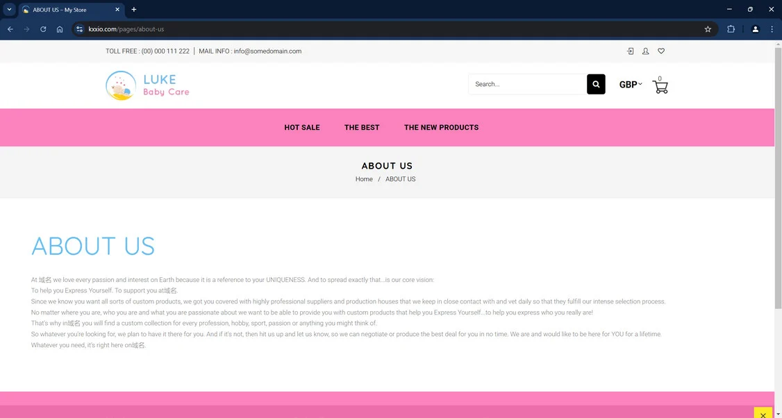Open the Chrome profile avatar icon
Screen dimensions: 782x418
755,29
